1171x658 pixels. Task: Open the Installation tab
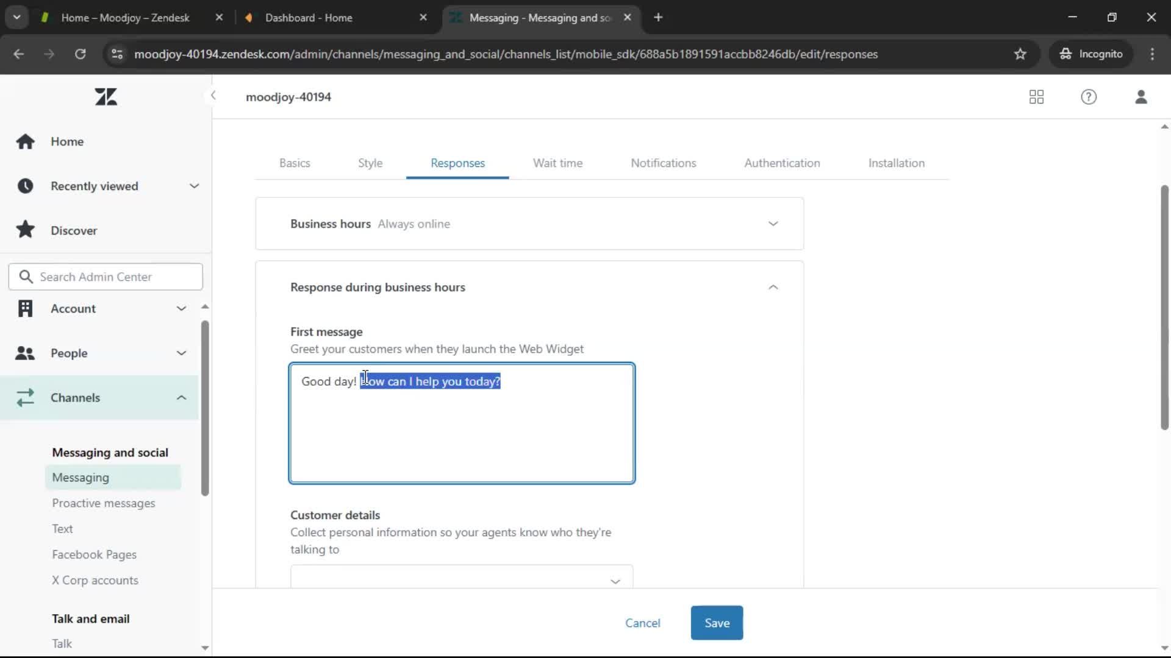coord(896,163)
